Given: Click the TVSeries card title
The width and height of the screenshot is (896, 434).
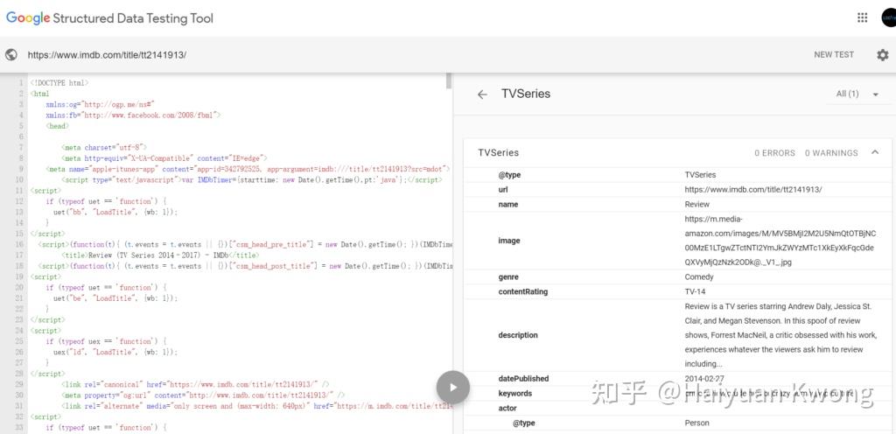Looking at the screenshot, I should click(x=498, y=152).
